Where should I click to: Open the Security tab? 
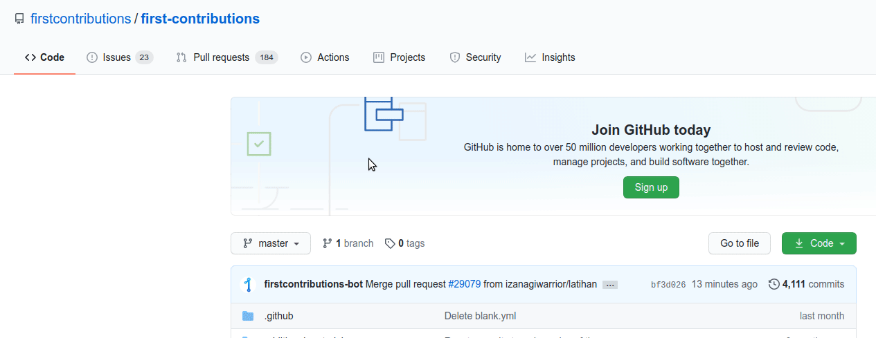click(475, 57)
